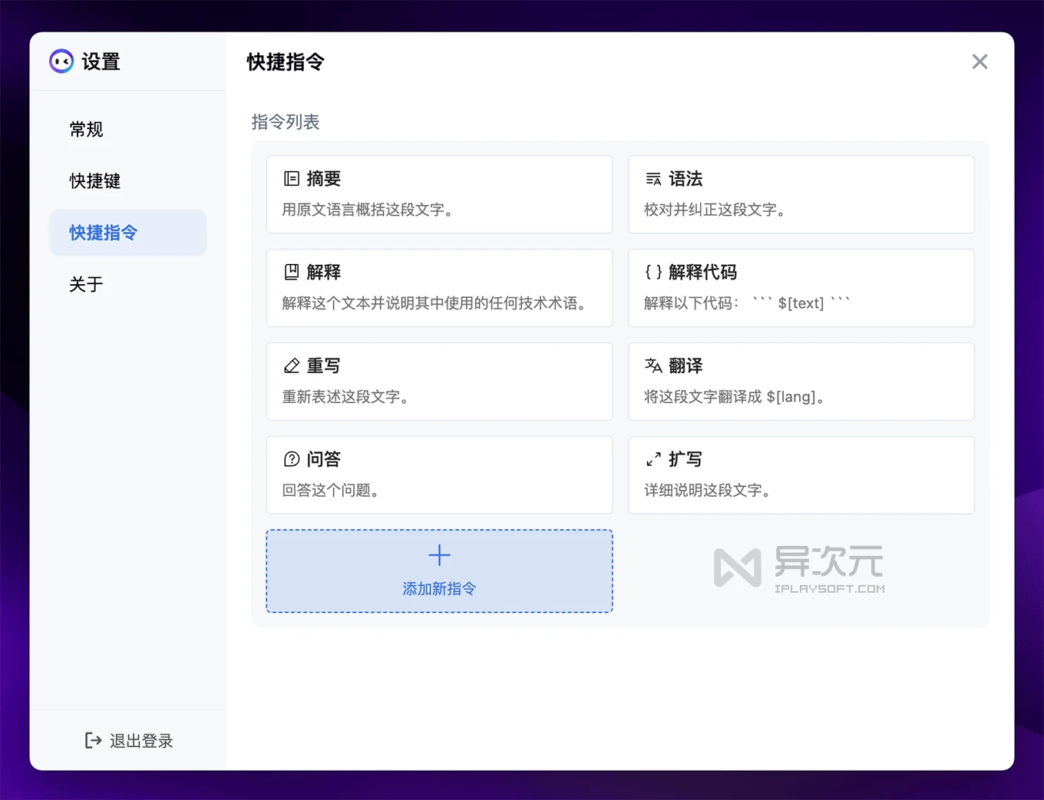Click the 问答 question mark icon

(x=292, y=459)
